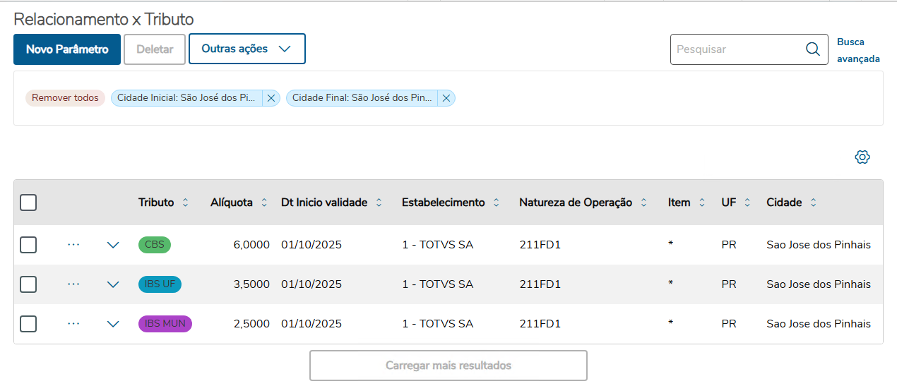The width and height of the screenshot is (897, 386).
Task: Toggle the select-all rows checkbox
Action: pyautogui.click(x=28, y=203)
